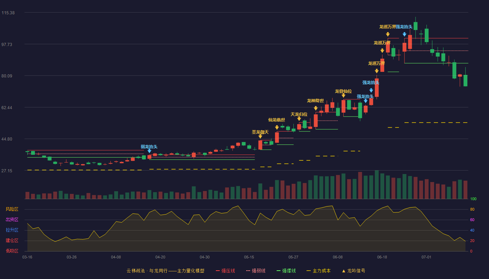This screenshot has height=279, width=489.
Task: Toggle the 龙吟信号 legend entry
Action: pyautogui.click(x=353, y=271)
